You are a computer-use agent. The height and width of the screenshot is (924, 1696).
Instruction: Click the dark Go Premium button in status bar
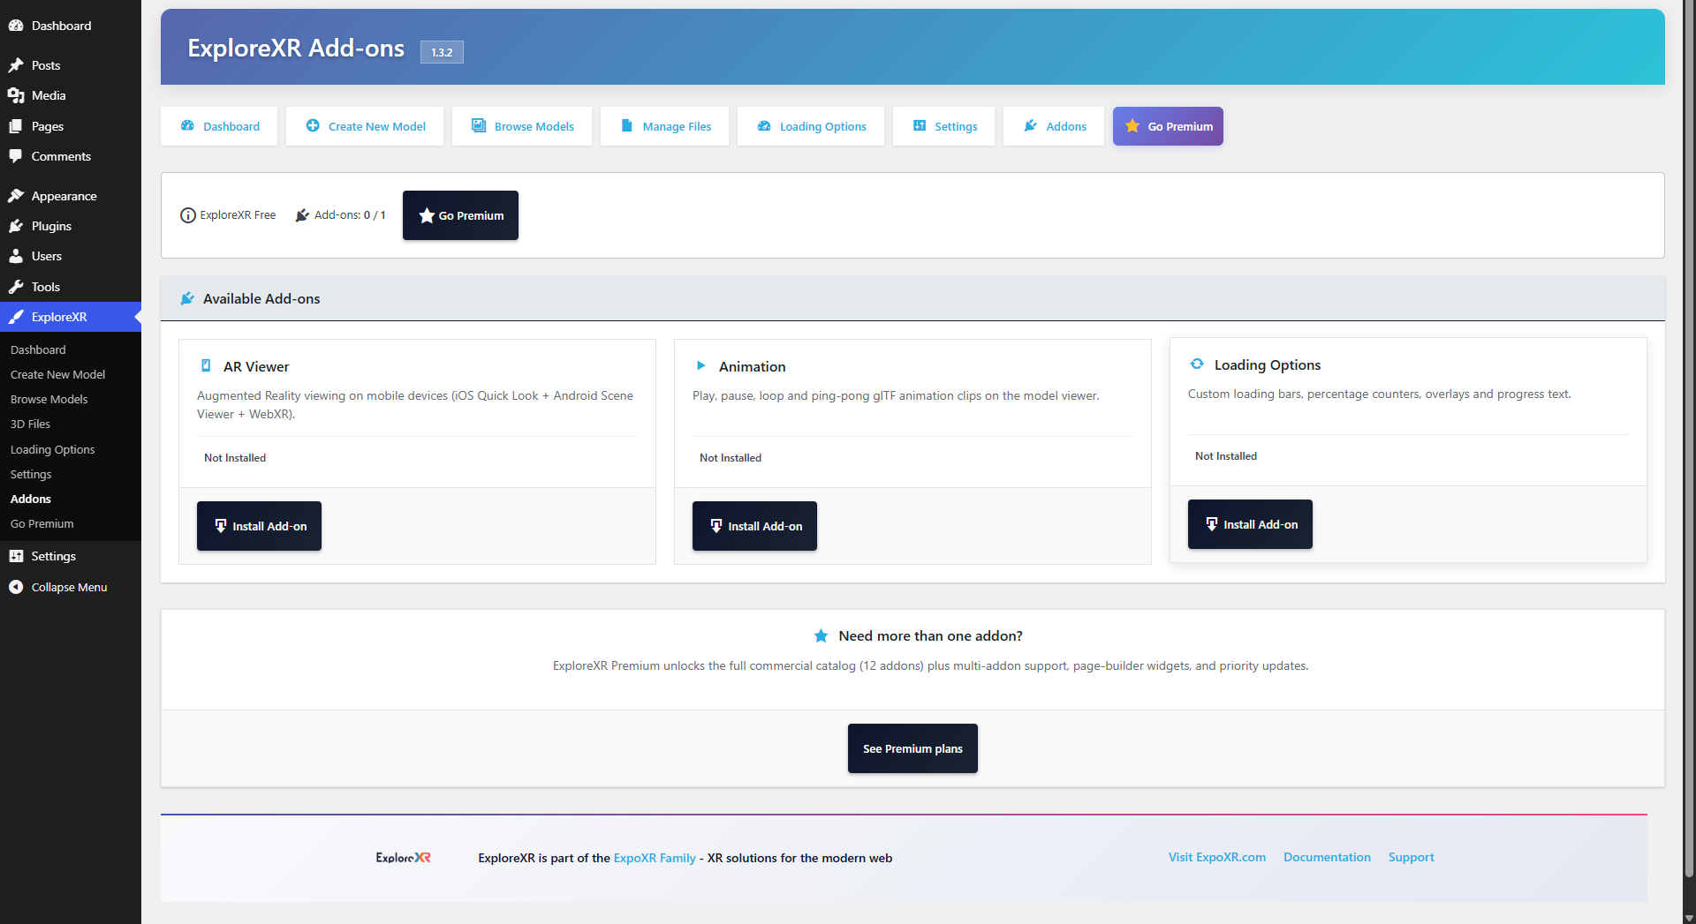tap(460, 215)
